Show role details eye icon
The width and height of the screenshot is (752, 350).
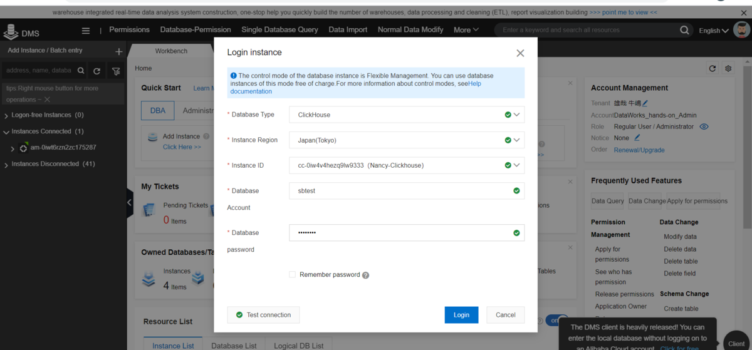pyautogui.click(x=704, y=126)
